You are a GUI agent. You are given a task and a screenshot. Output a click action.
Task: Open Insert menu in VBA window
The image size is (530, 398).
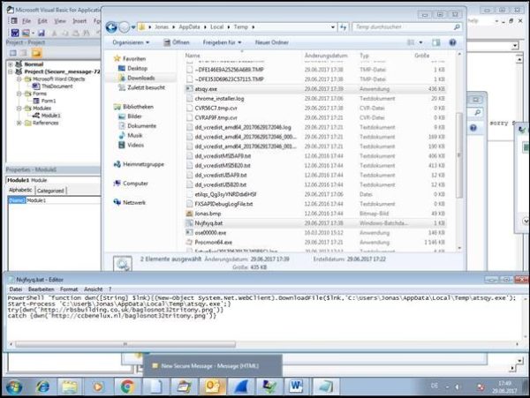pyautogui.click(x=79, y=21)
